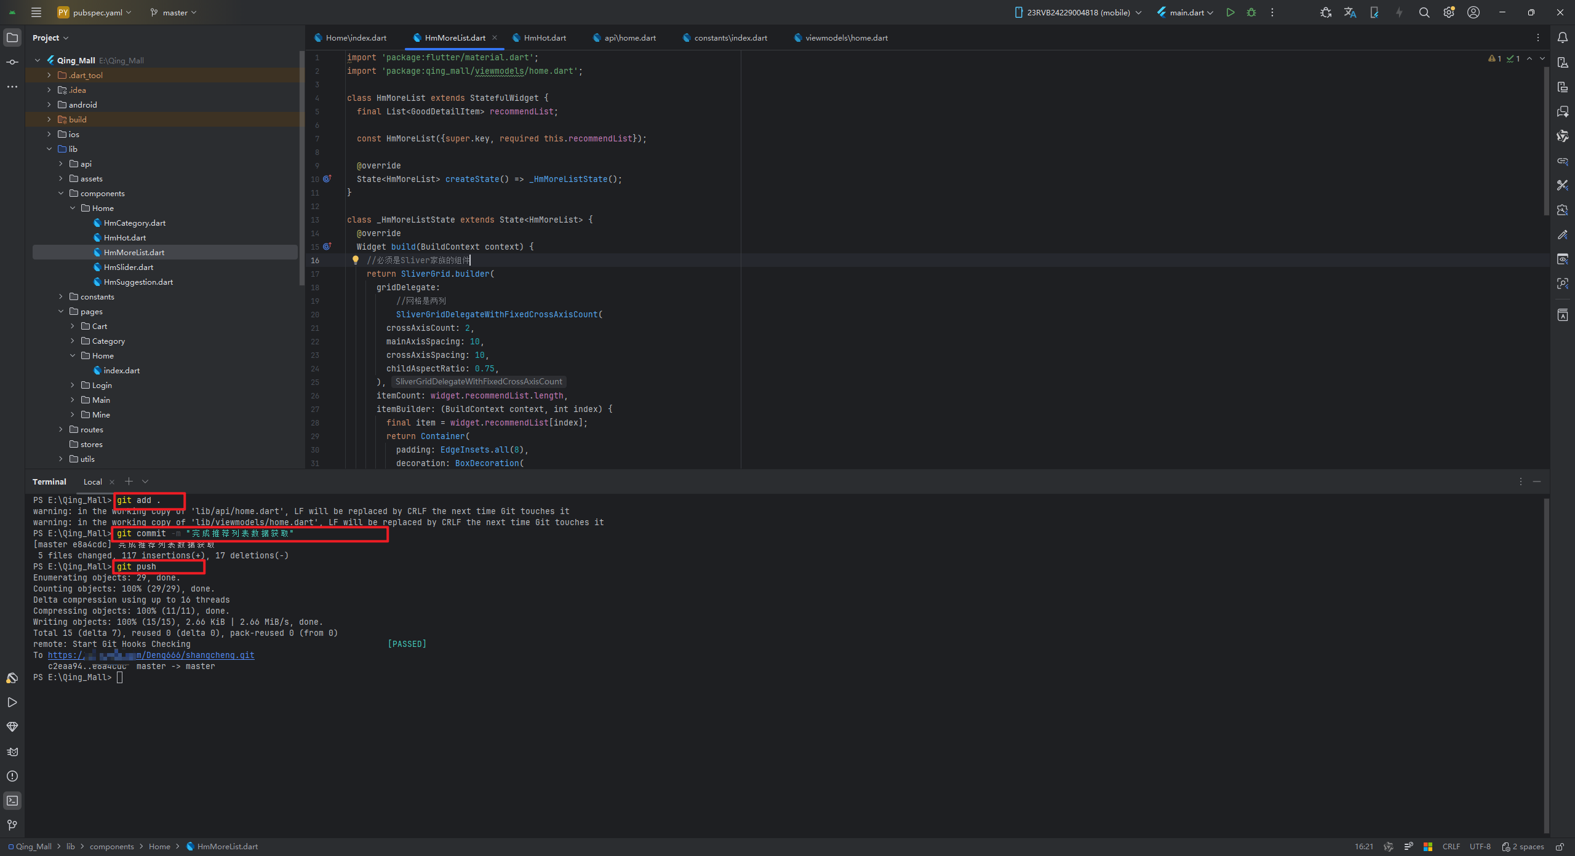
Task: Toggle the Project tool window icon
Action: click(x=12, y=38)
